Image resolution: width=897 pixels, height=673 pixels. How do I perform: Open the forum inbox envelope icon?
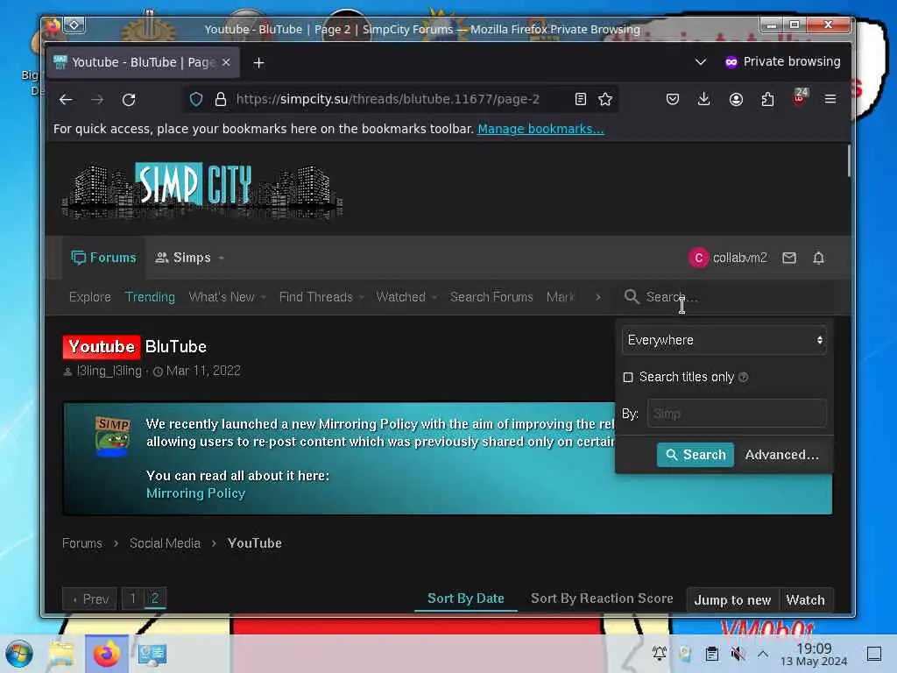789,259
